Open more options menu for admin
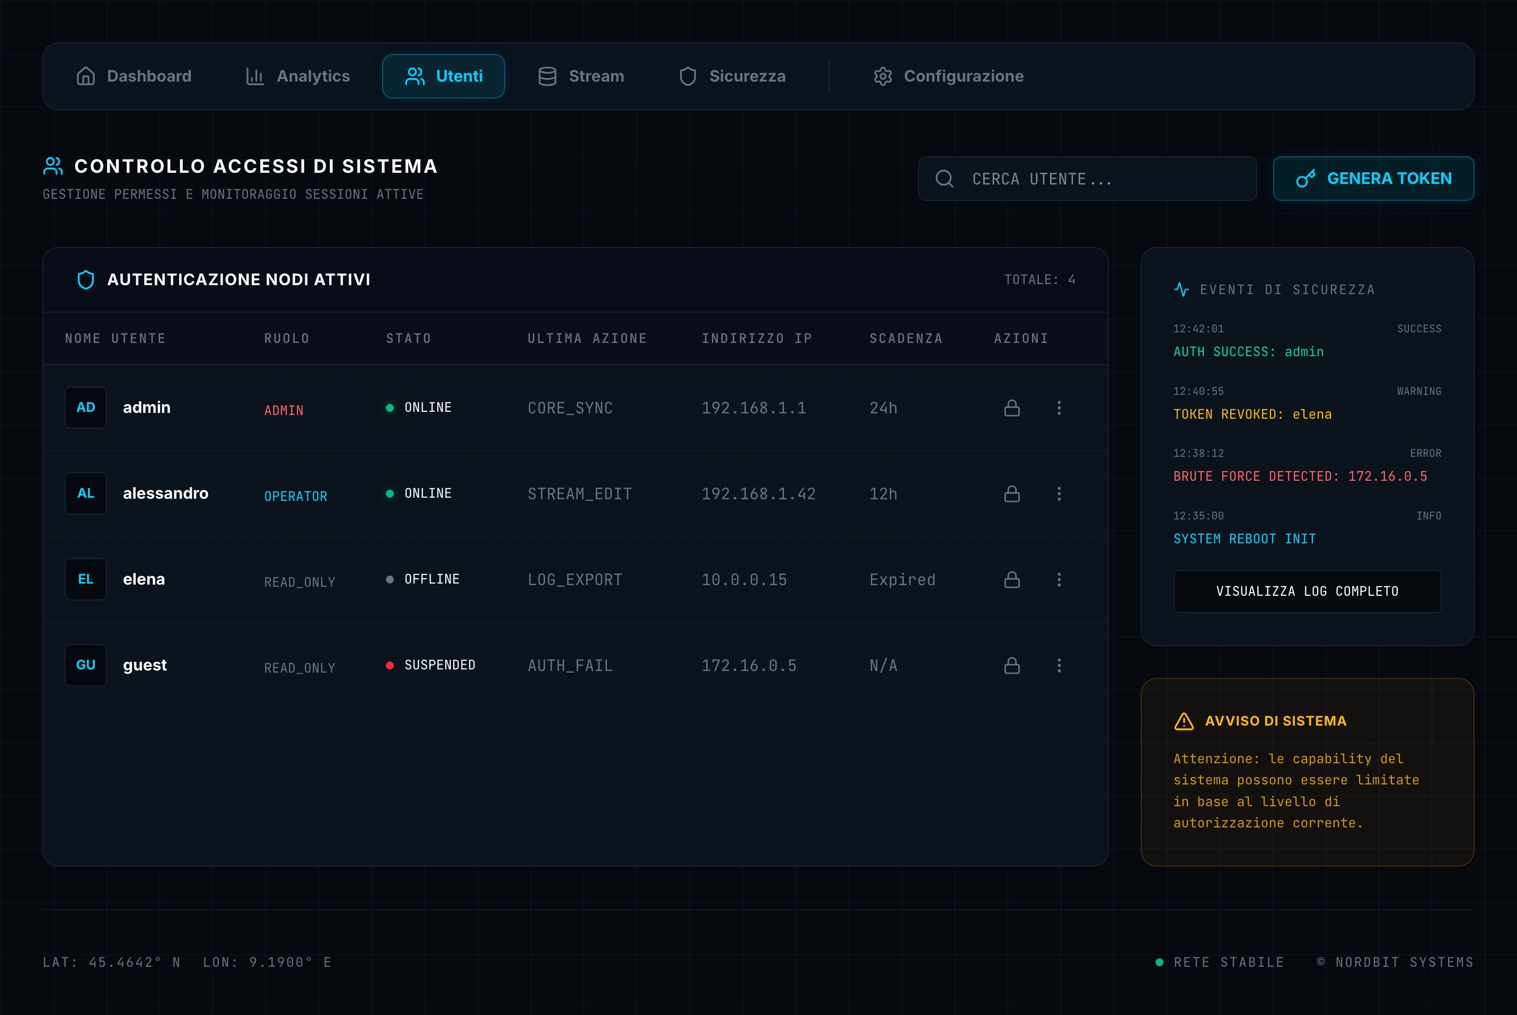 [1059, 408]
